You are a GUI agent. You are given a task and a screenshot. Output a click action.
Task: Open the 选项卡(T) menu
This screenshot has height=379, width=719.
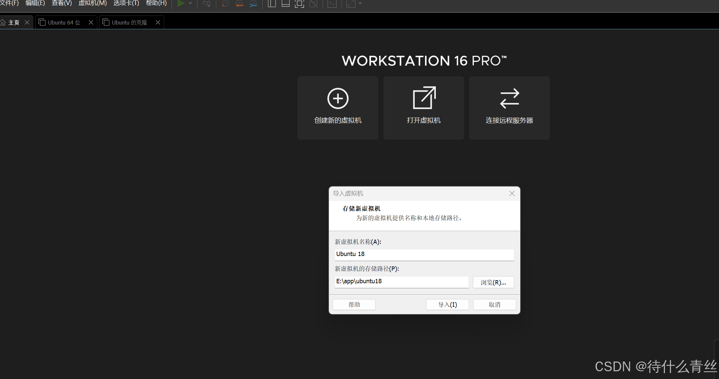tap(126, 3)
